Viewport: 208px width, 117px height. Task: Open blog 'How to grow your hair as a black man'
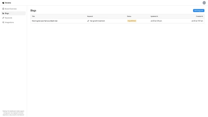pos(45,21)
